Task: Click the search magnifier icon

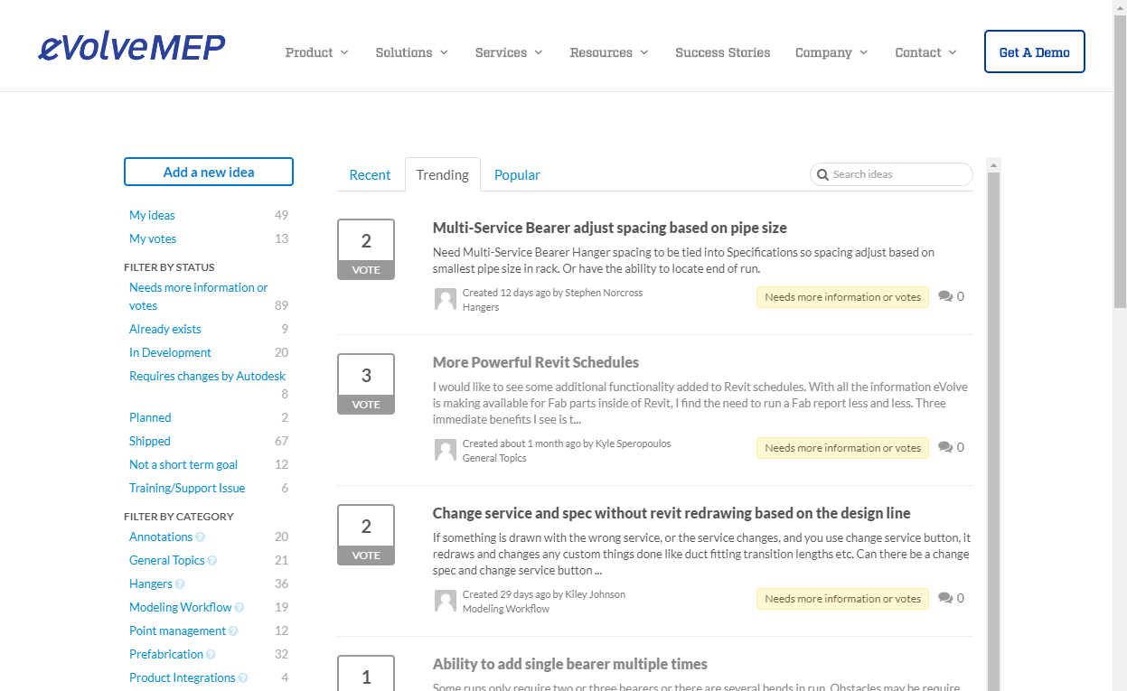Action: point(822,174)
